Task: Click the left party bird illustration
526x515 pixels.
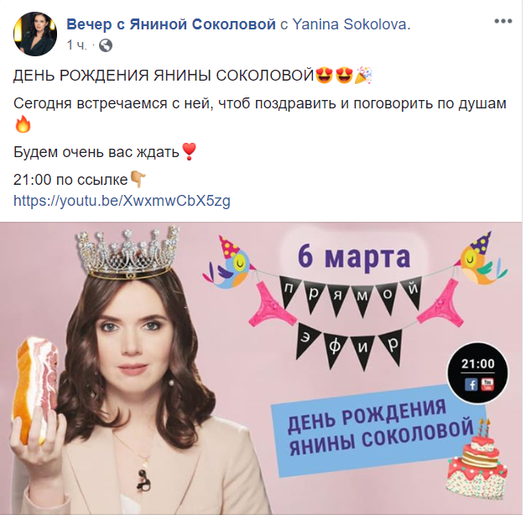Action: tap(230, 263)
